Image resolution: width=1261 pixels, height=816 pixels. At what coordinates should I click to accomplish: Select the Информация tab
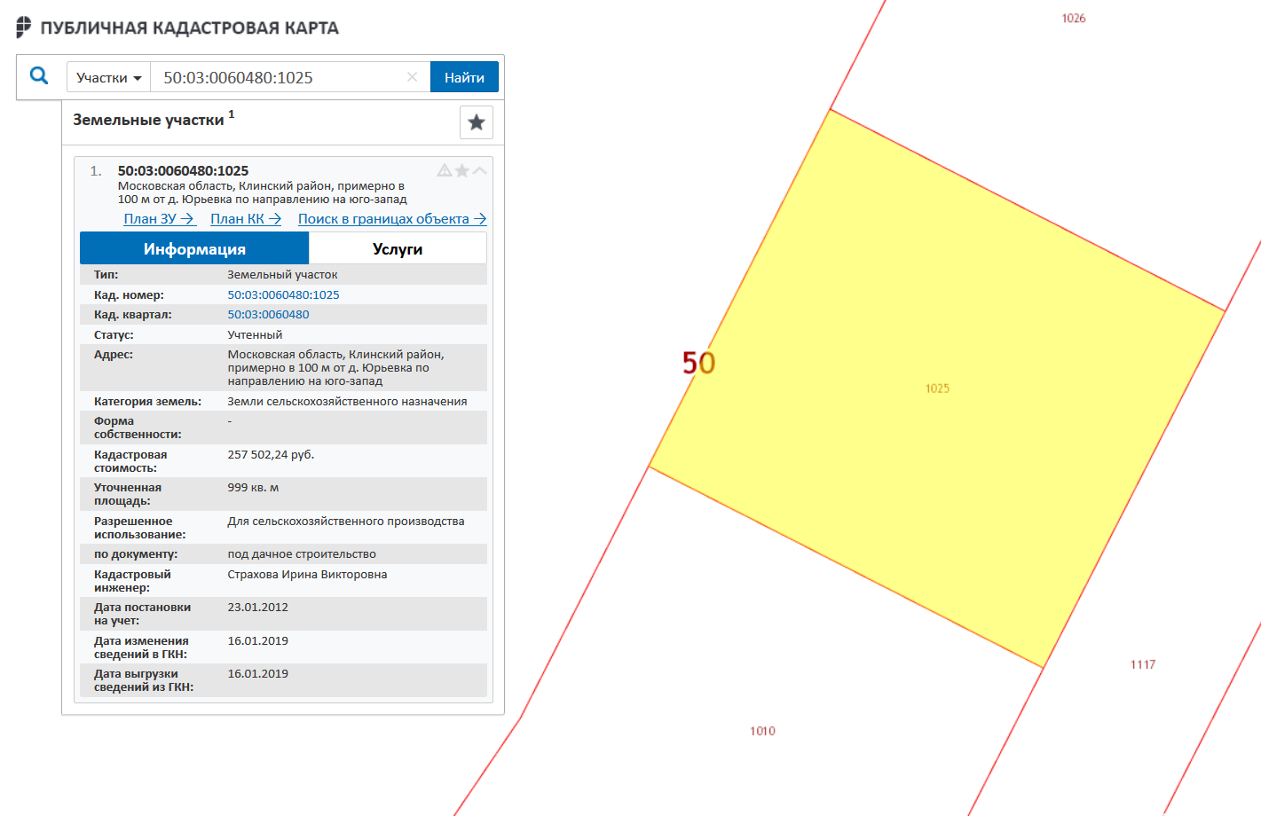[x=194, y=249]
